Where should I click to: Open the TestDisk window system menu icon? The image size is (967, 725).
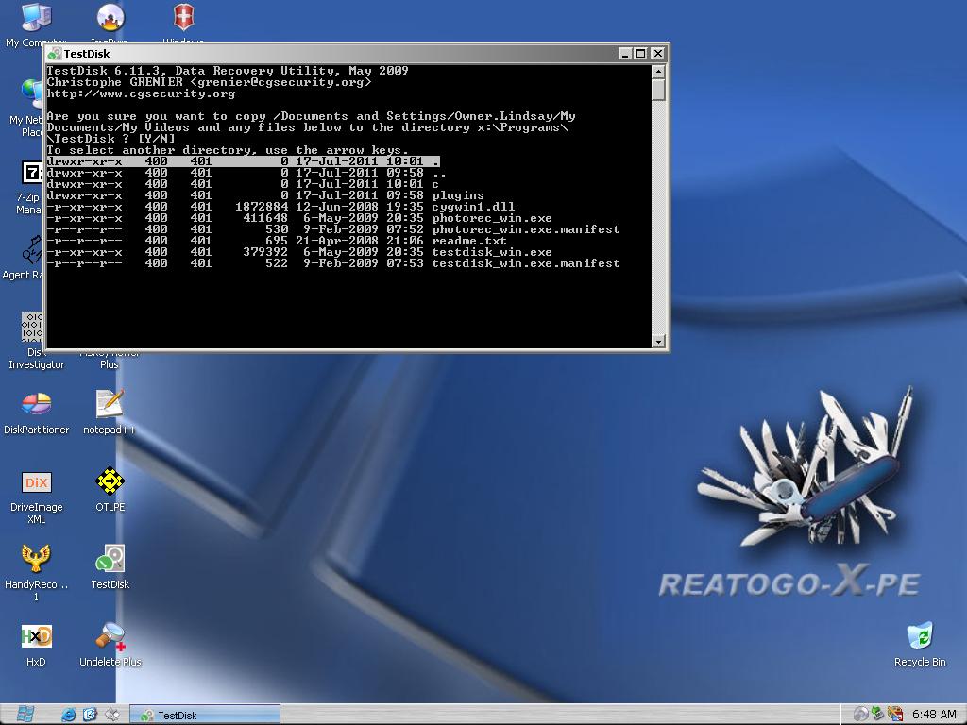(55, 54)
